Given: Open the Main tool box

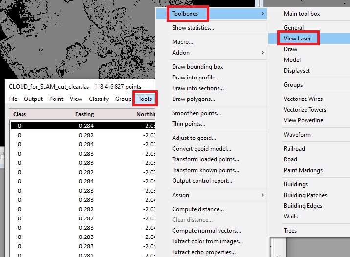Looking at the screenshot, I should pyautogui.click(x=302, y=14).
